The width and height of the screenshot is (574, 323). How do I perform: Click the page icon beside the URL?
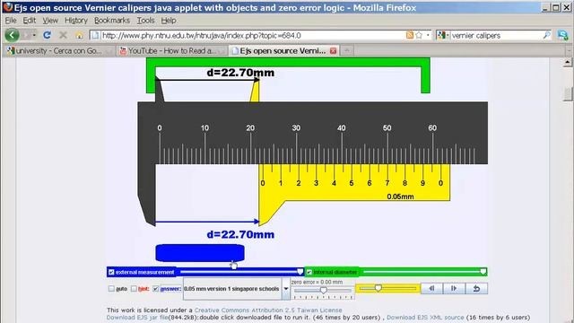point(95,35)
